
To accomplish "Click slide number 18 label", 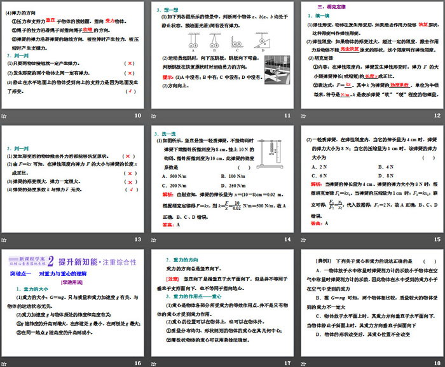I will click(437, 363).
